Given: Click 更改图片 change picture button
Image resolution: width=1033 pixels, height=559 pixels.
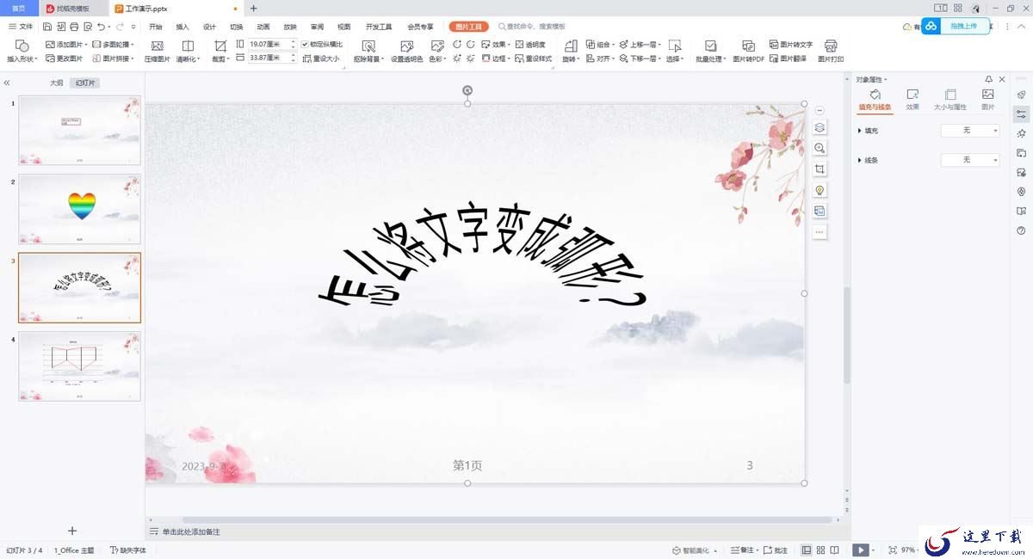Looking at the screenshot, I should click(x=65, y=58).
